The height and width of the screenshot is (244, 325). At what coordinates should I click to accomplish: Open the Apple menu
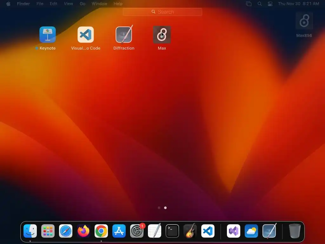[8, 4]
